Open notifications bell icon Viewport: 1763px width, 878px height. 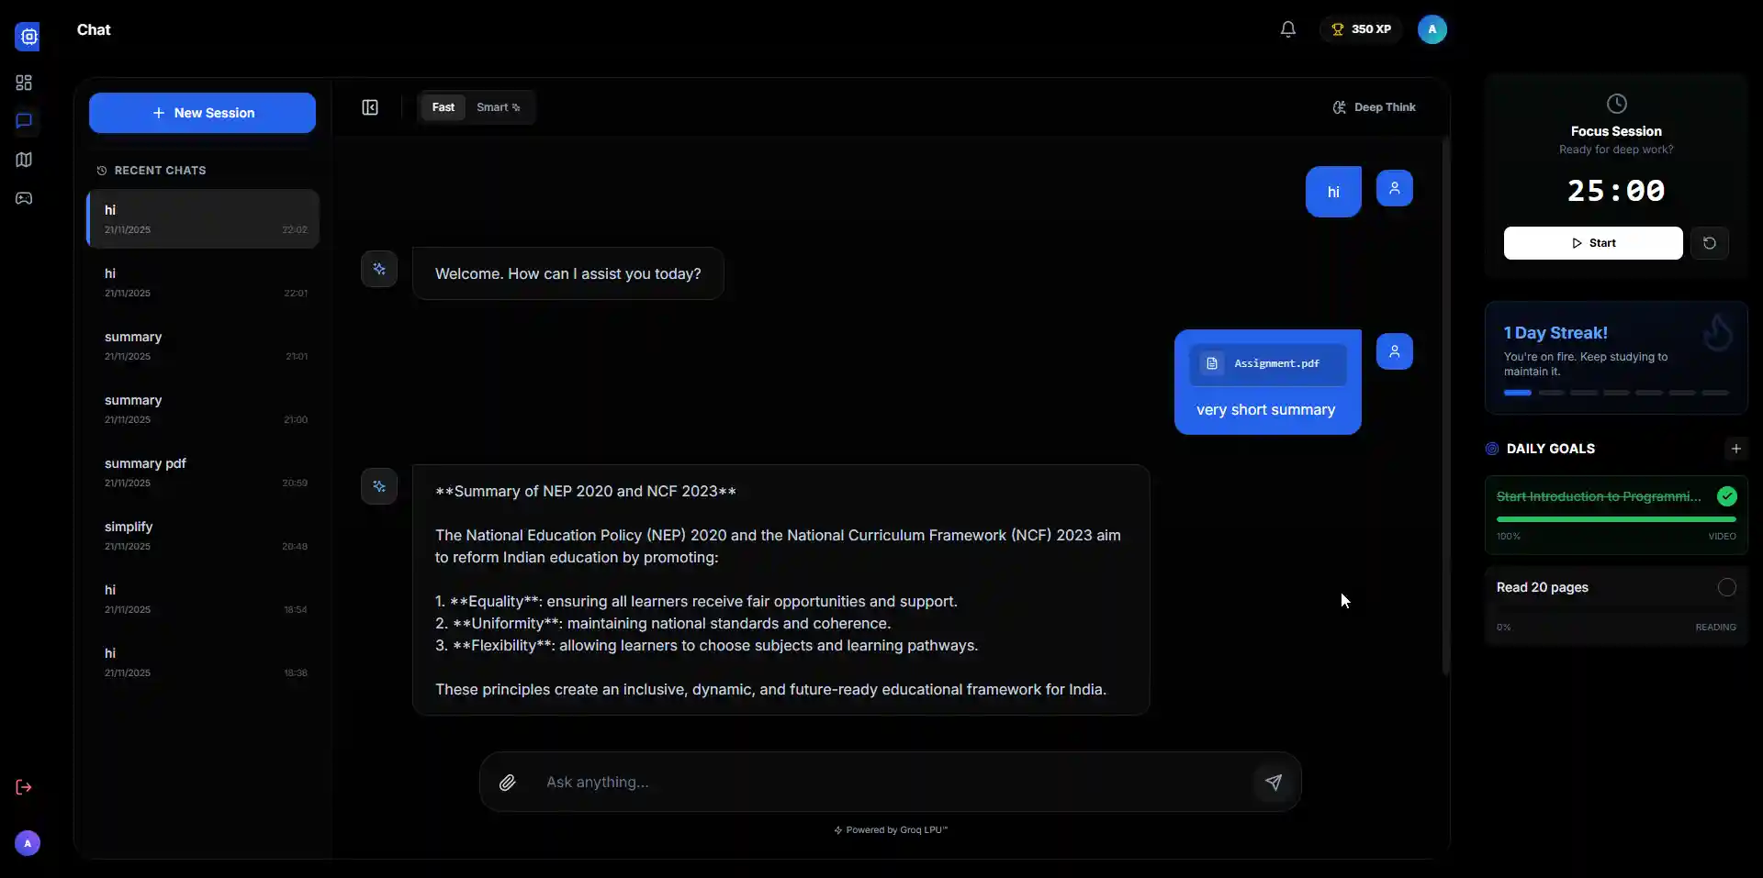point(1287,29)
